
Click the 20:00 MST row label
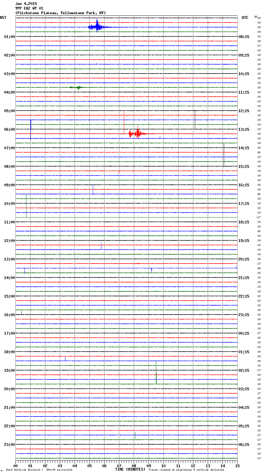pos(9,389)
